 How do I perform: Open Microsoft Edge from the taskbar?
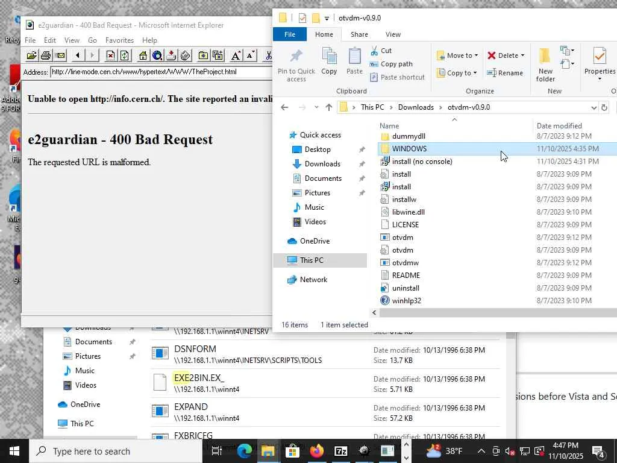[x=245, y=451]
